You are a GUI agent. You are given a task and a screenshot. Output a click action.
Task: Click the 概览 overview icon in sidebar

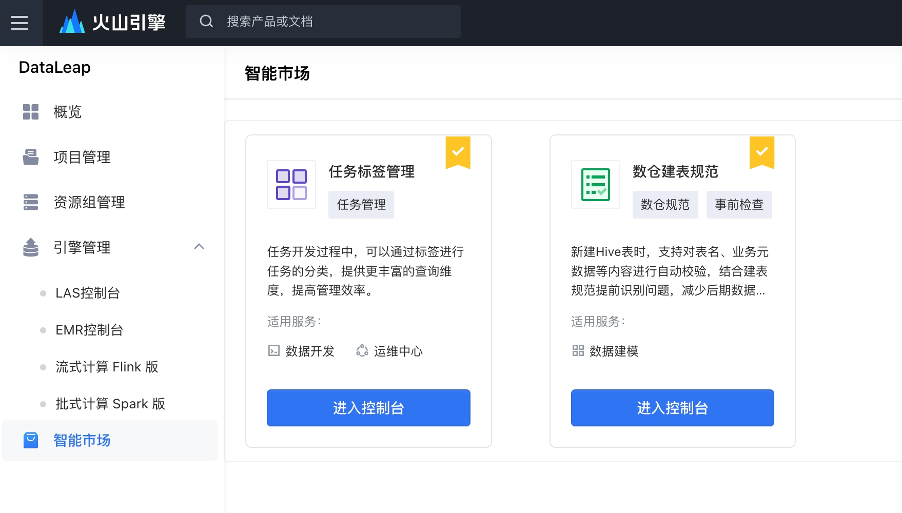point(31,112)
